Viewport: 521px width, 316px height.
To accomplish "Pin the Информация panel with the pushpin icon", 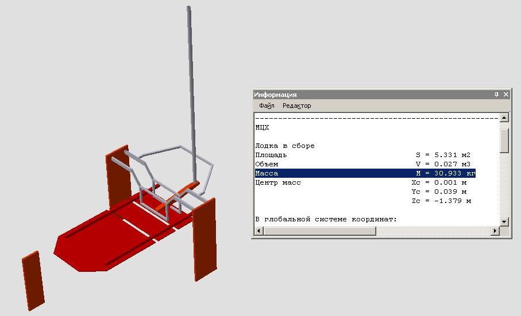I will click(496, 95).
